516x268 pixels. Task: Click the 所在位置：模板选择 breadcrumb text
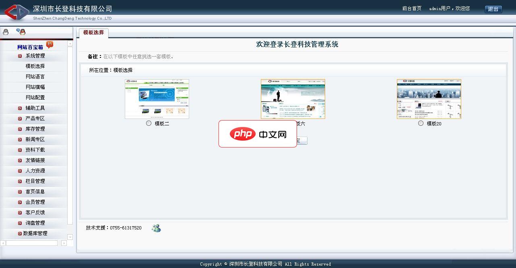click(x=111, y=70)
